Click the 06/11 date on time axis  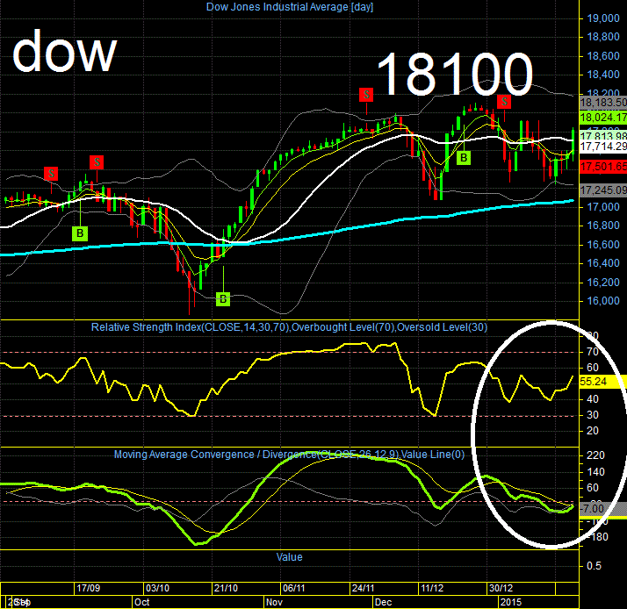[x=294, y=588]
